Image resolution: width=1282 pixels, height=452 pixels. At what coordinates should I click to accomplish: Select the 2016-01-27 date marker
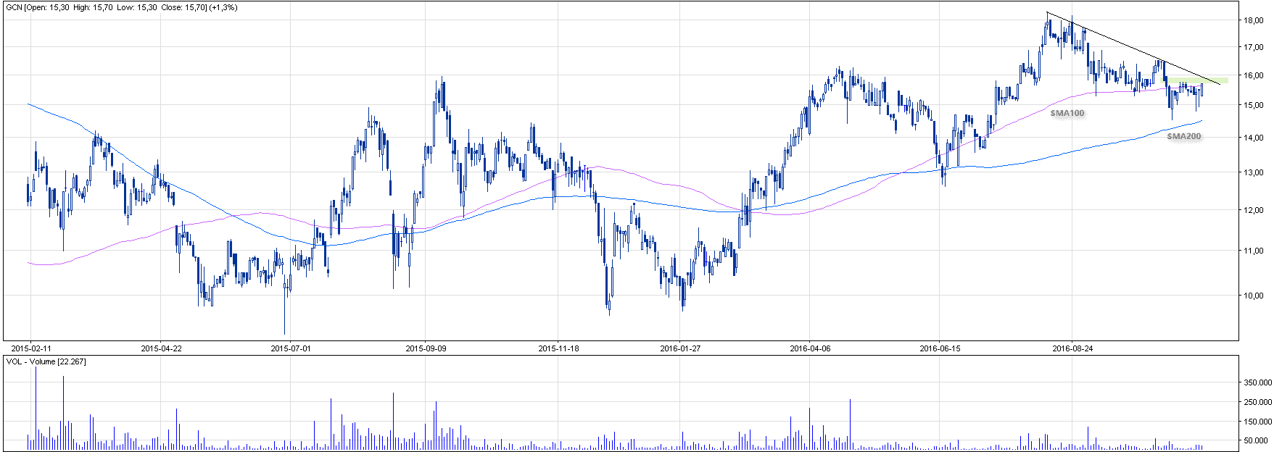(x=680, y=348)
